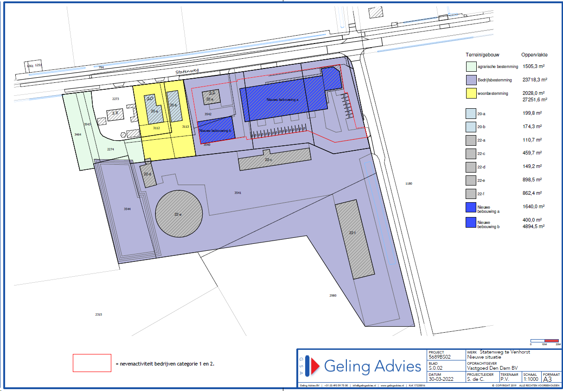Click the circular building 22-e
The width and height of the screenshot is (563, 391).
coord(178,213)
